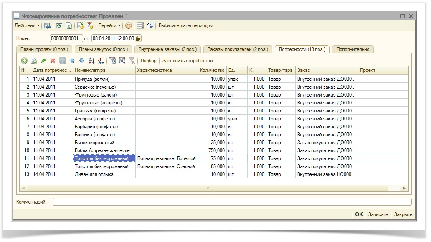Select the Барбарис (конфеты) cell

pyautogui.click(x=104, y=127)
